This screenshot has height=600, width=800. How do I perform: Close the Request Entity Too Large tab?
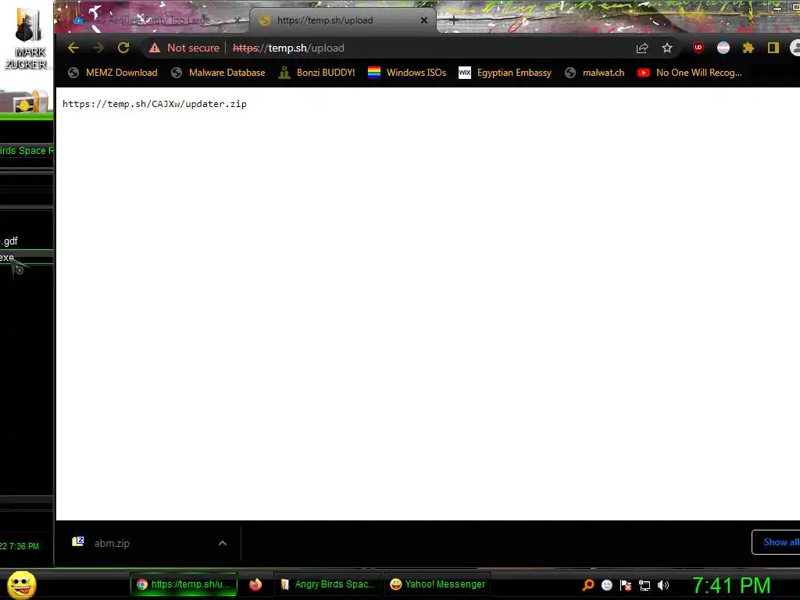(237, 20)
